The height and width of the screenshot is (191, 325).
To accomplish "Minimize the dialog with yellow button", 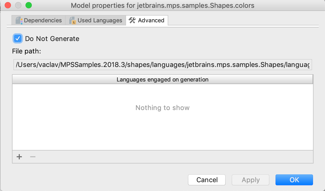I will [x=18, y=5].
